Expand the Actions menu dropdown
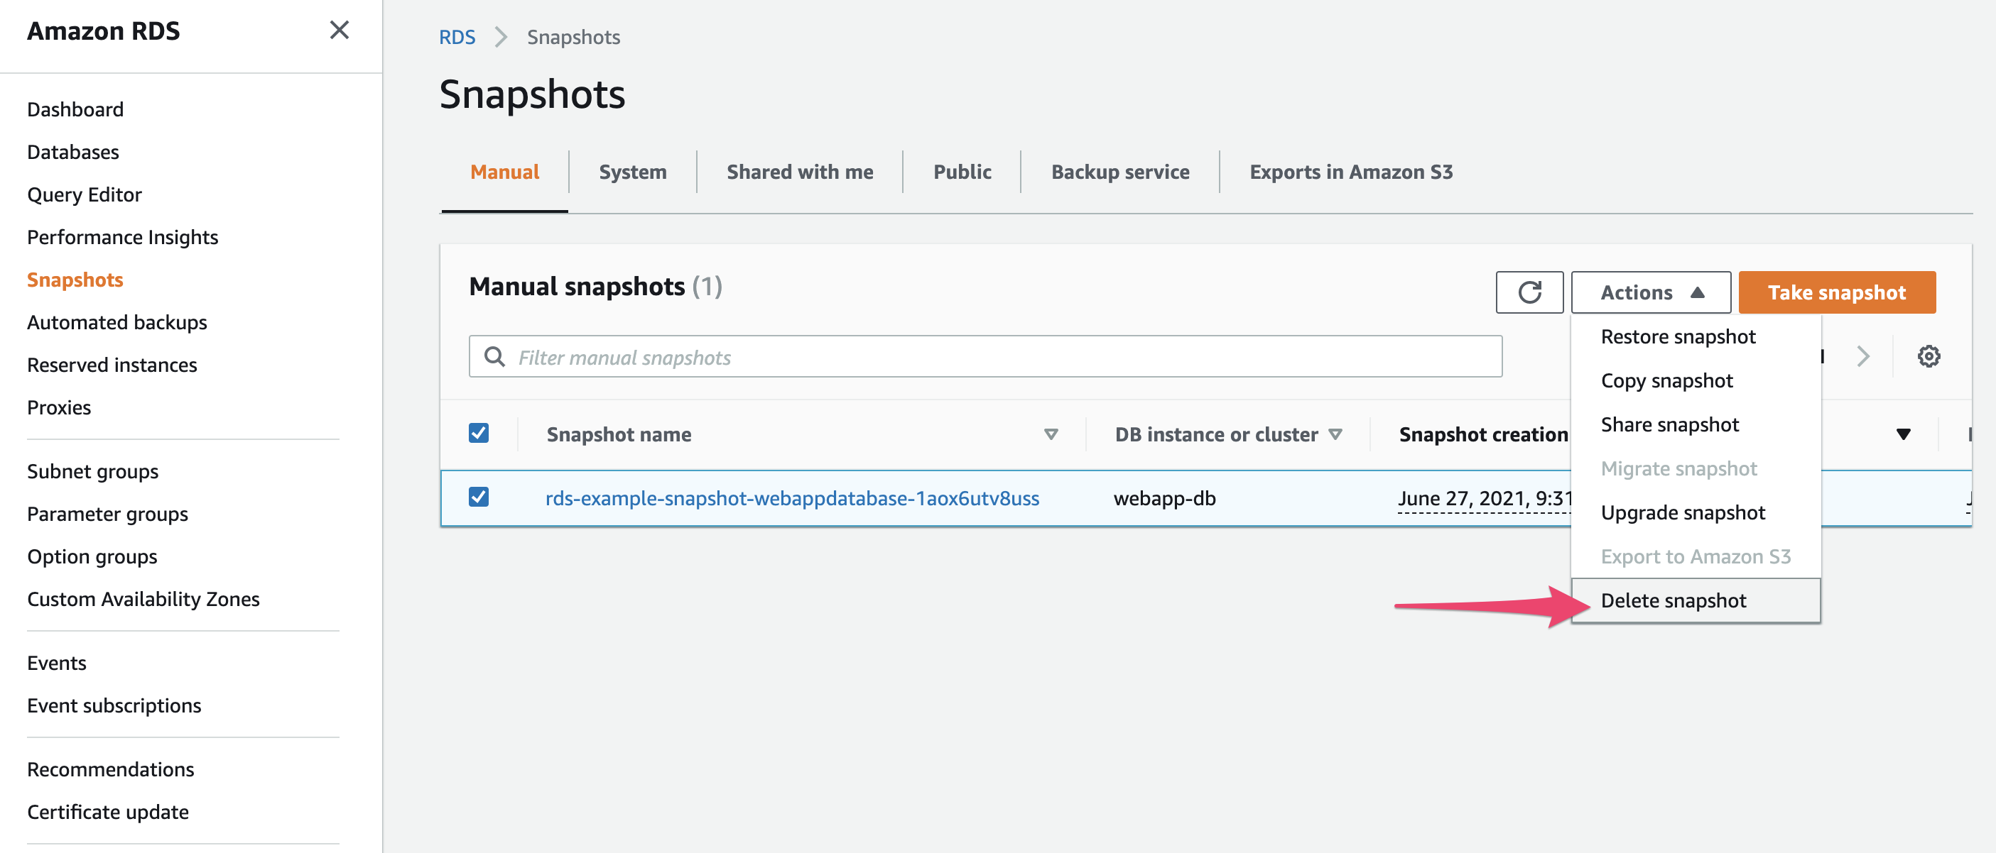Image resolution: width=1996 pixels, height=853 pixels. [1649, 292]
